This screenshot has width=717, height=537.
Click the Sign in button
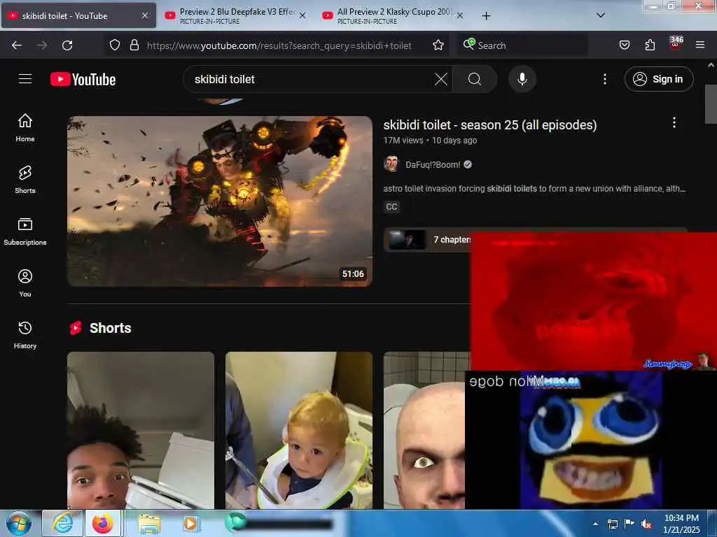[x=658, y=80]
